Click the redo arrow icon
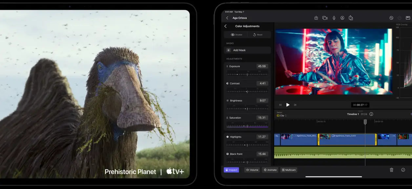 click(400, 18)
